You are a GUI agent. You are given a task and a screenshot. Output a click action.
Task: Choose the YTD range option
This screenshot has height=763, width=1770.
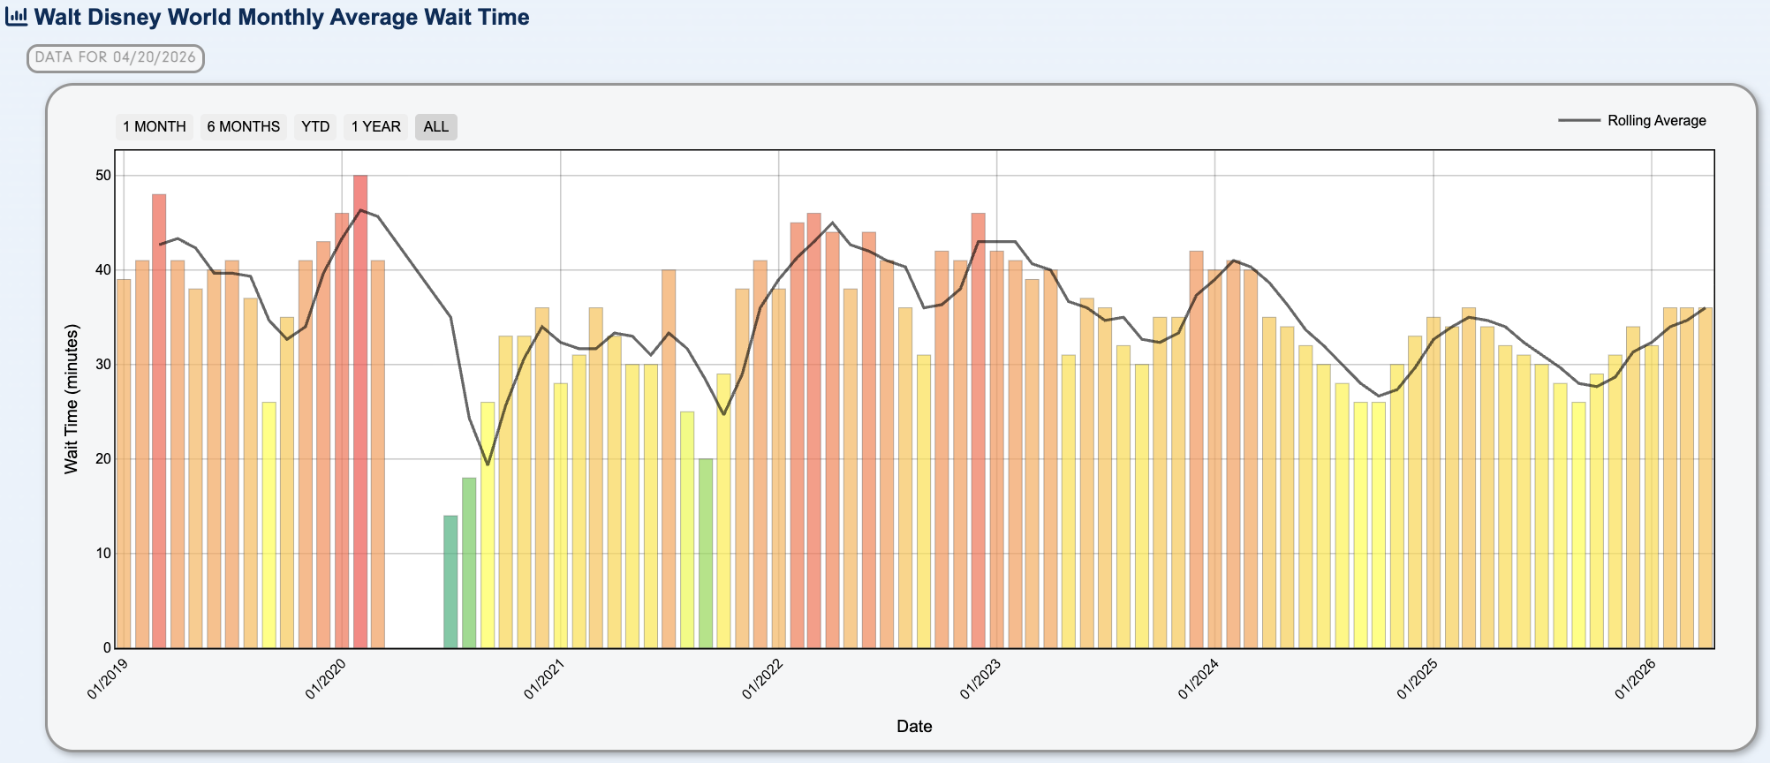(x=315, y=127)
